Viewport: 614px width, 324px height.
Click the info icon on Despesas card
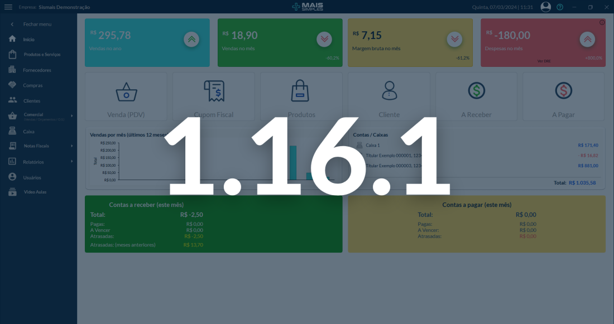point(602,22)
